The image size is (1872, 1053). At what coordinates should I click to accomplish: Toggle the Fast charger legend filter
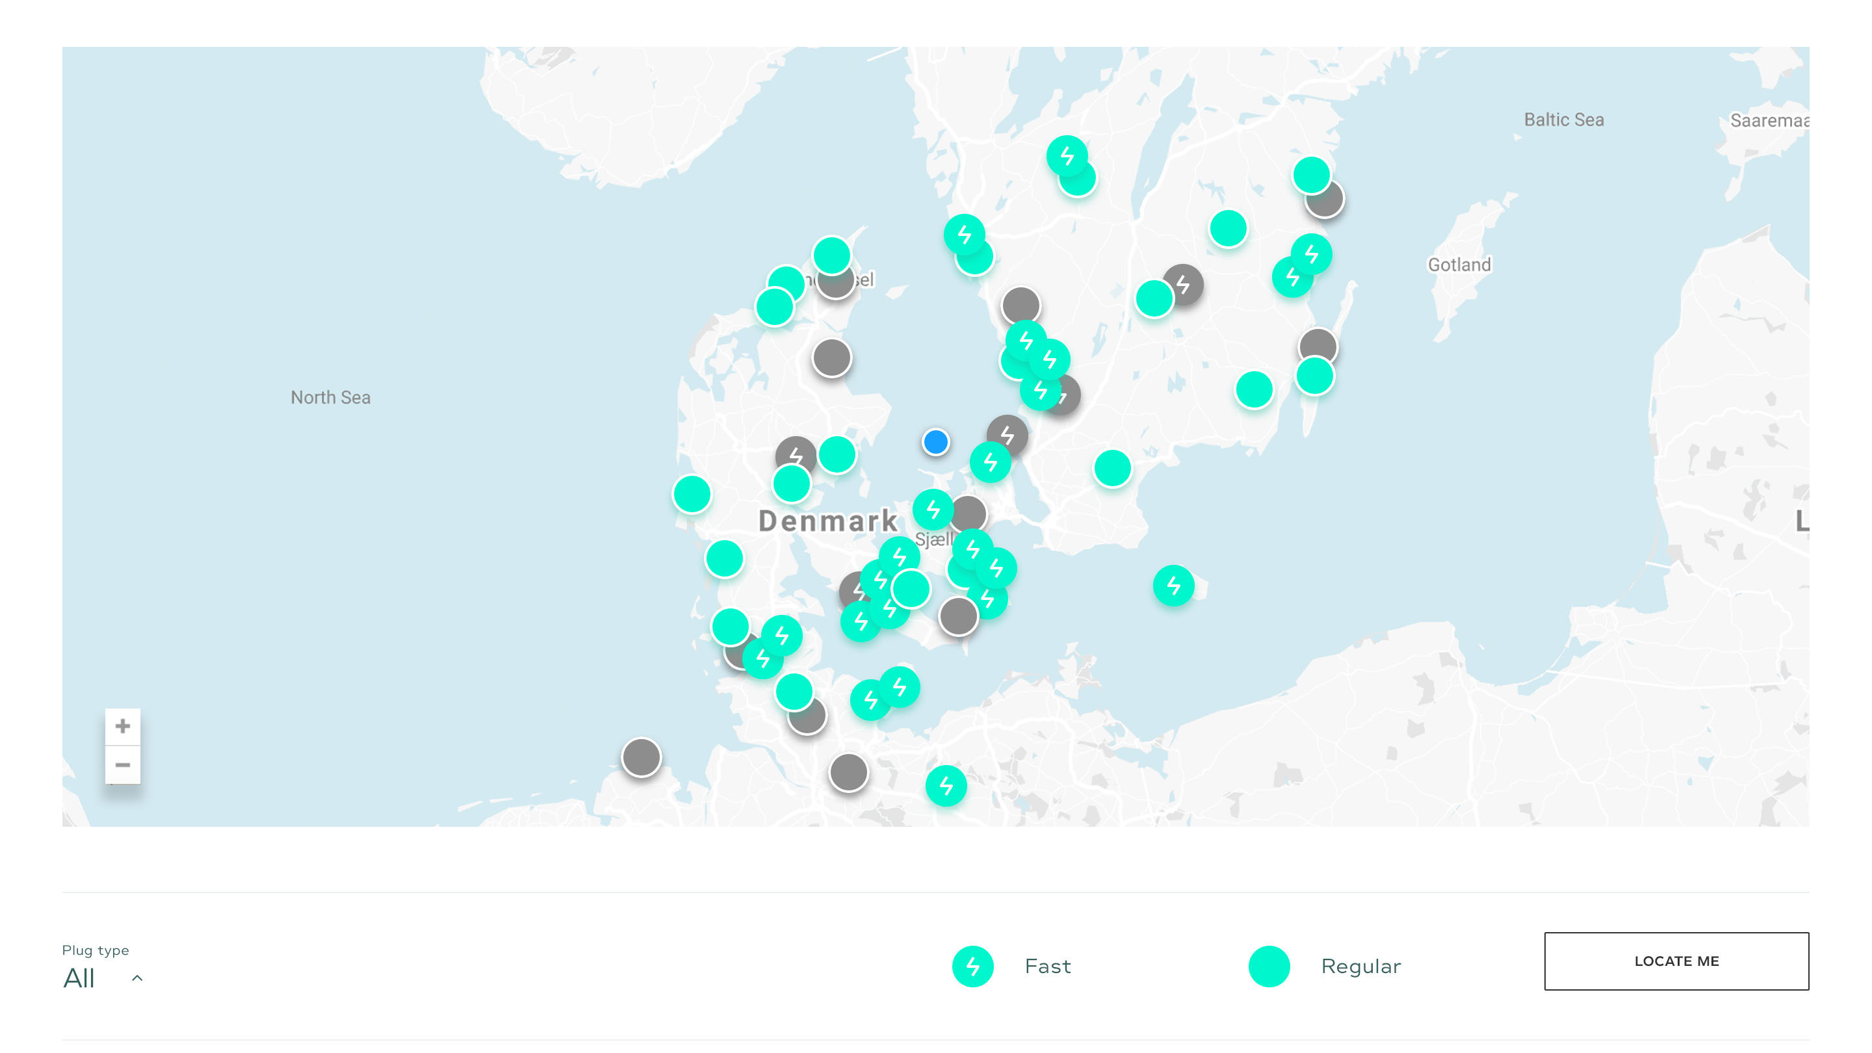point(972,966)
